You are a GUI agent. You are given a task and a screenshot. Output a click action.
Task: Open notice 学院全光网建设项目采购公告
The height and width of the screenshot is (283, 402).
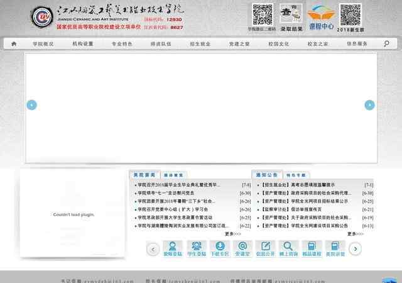[304, 226]
